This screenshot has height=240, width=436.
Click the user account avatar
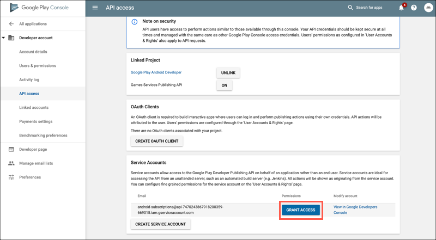(428, 8)
